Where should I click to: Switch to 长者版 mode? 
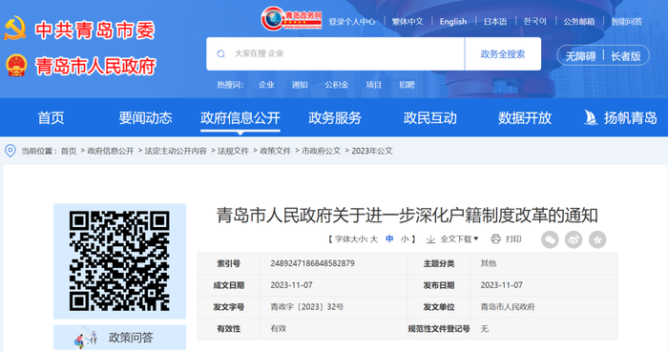(625, 55)
